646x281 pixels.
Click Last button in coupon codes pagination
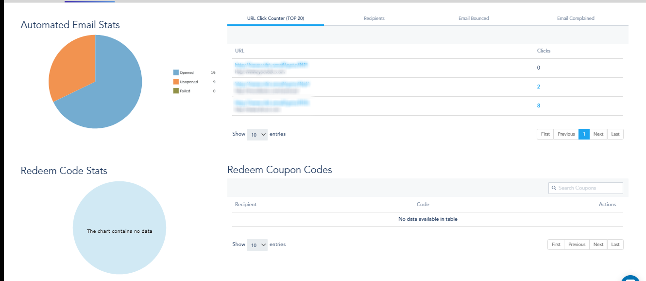[x=615, y=245]
